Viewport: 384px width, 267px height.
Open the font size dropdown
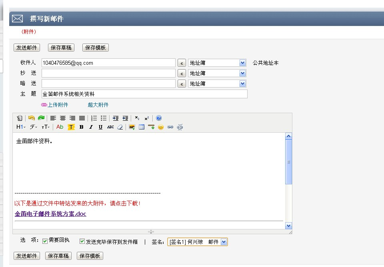(46, 127)
